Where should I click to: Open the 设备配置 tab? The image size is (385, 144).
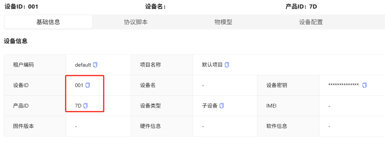tap(311, 22)
